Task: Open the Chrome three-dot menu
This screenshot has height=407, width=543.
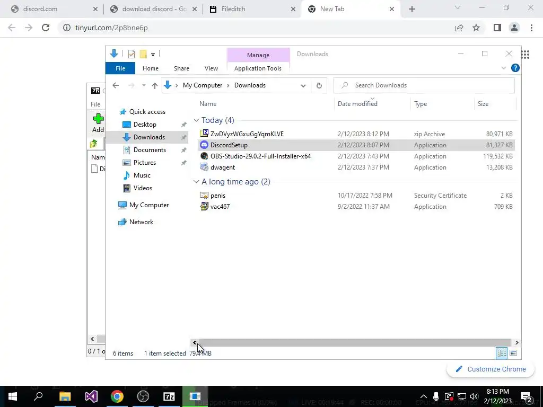Action: (531, 28)
